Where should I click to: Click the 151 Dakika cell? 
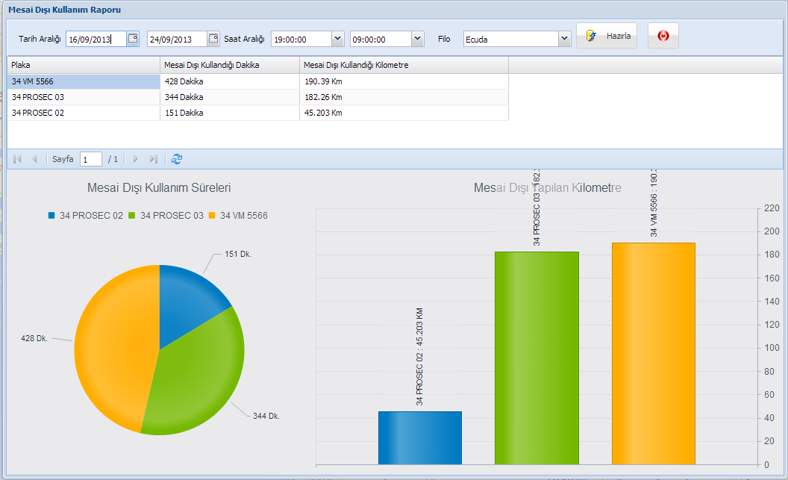point(230,113)
